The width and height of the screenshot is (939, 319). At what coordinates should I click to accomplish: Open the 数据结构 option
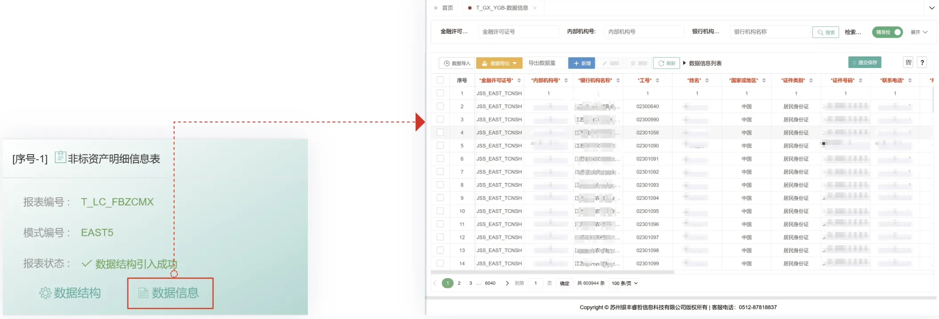tap(70, 293)
